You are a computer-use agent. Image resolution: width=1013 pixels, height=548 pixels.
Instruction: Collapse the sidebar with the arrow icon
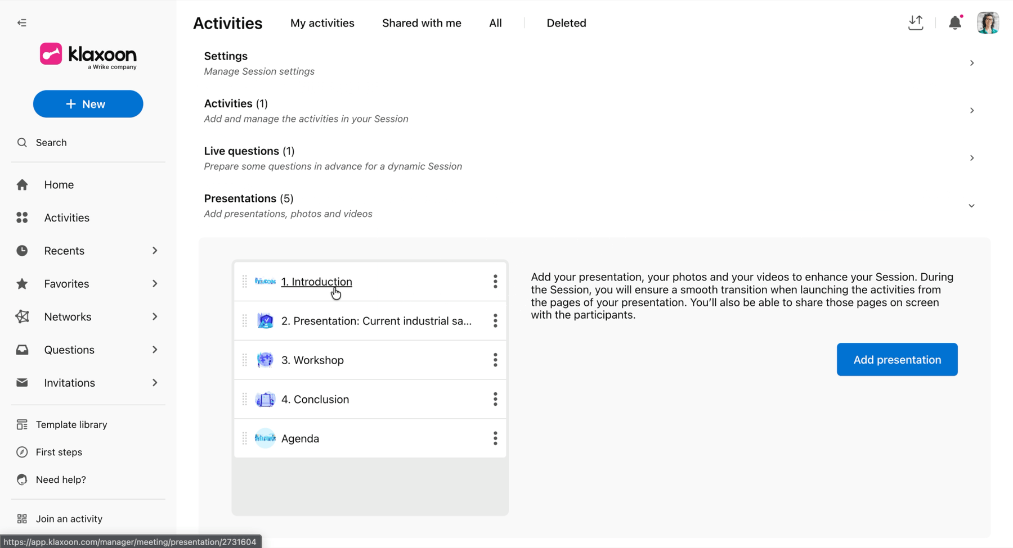[x=22, y=22]
